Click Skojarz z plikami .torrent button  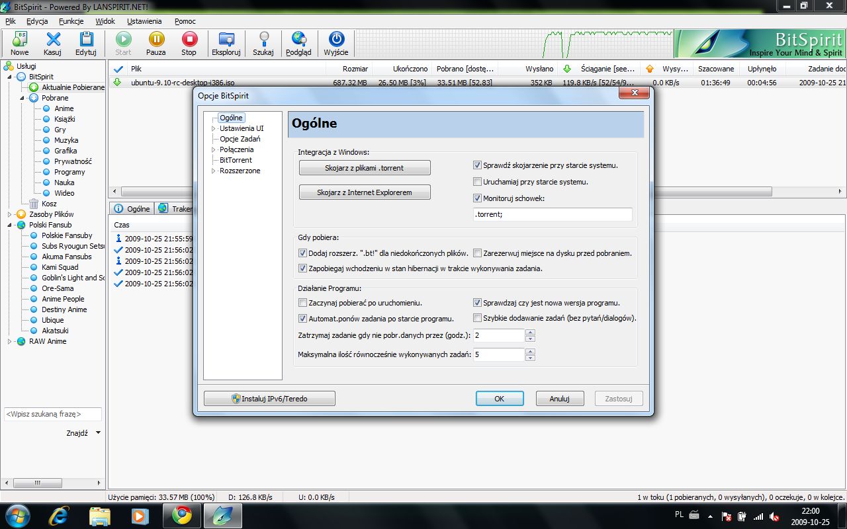click(365, 168)
